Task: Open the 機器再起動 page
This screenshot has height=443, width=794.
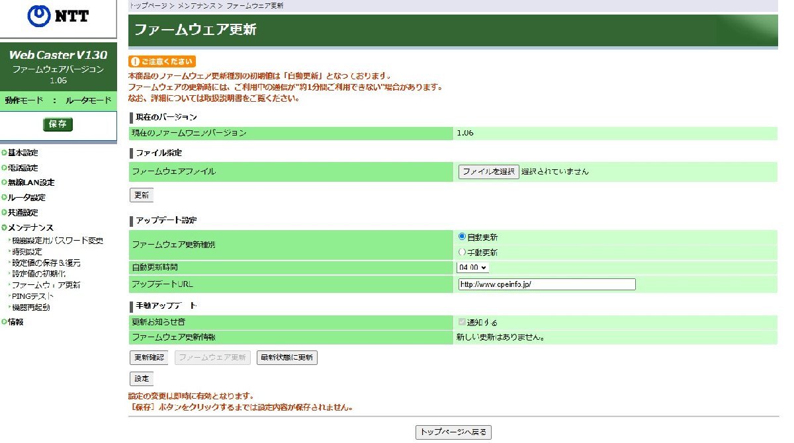Action: pyautogui.click(x=31, y=307)
